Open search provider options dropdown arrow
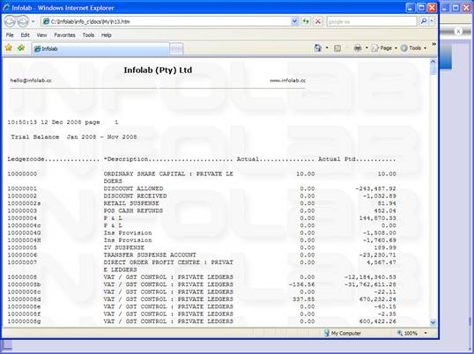The height and width of the screenshot is (354, 474). tap(432, 21)
